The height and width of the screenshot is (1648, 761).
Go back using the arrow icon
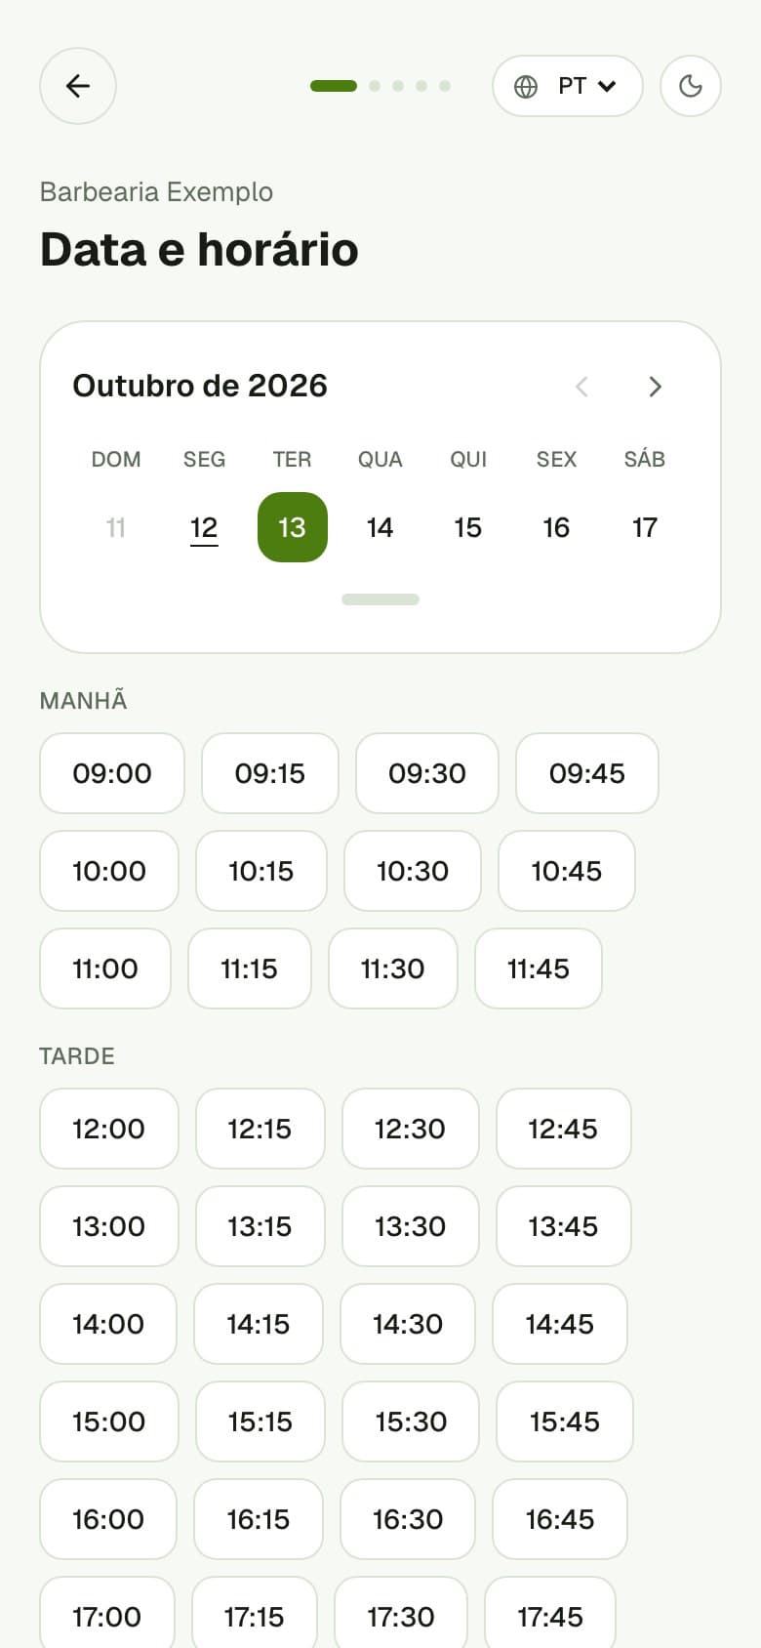[78, 86]
